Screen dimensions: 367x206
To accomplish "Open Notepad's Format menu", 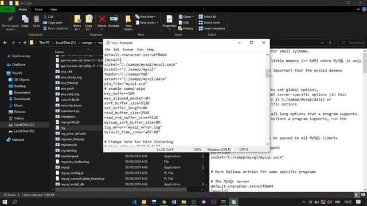I will [128, 50].
